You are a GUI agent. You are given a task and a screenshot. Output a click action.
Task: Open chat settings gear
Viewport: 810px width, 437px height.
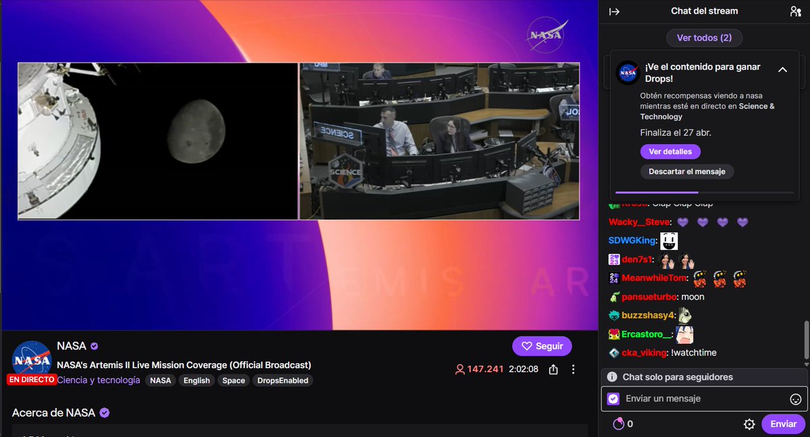[x=749, y=424]
